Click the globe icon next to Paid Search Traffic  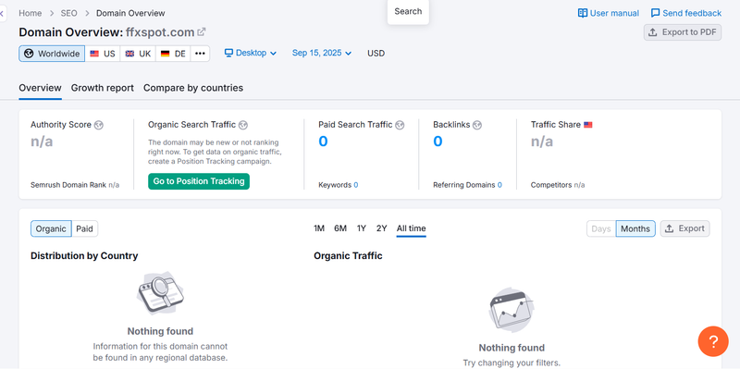point(400,125)
